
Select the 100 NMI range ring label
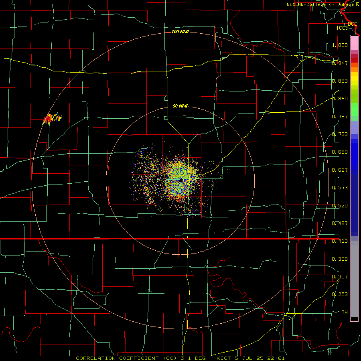click(x=180, y=32)
